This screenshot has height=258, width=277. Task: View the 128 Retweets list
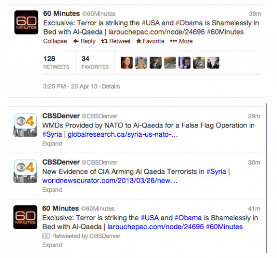tap(56, 62)
